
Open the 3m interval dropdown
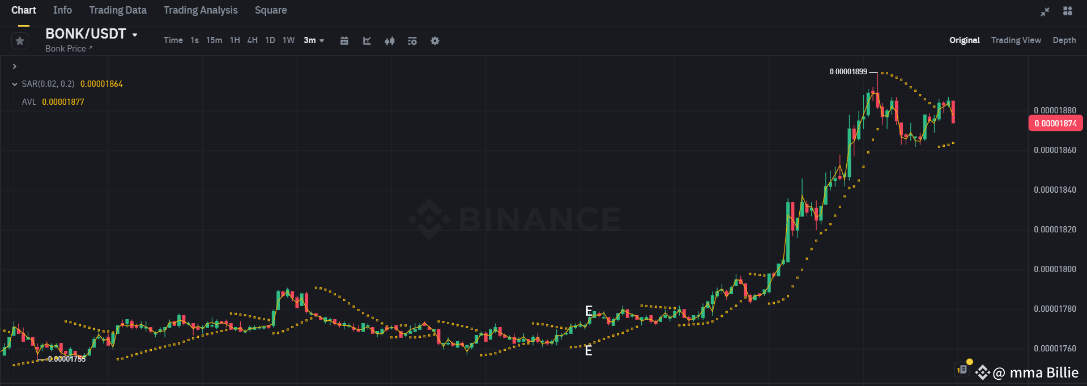(314, 40)
